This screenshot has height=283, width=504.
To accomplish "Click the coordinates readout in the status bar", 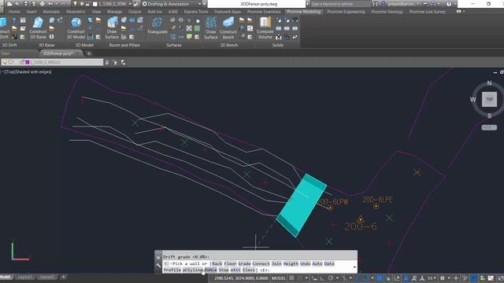I will tap(241, 278).
